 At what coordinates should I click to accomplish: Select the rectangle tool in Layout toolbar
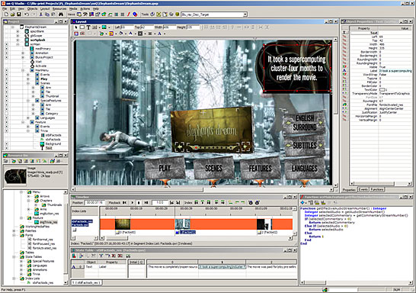click(x=82, y=27)
